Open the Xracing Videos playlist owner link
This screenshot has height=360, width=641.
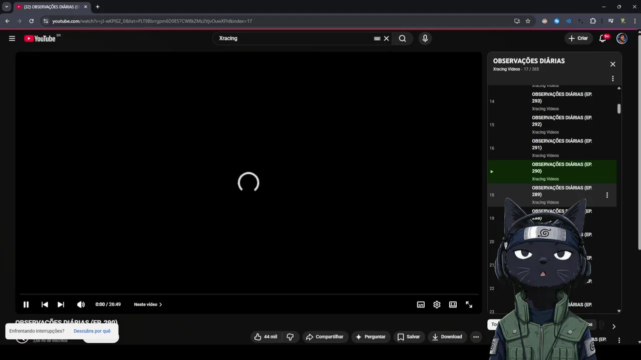tap(507, 69)
